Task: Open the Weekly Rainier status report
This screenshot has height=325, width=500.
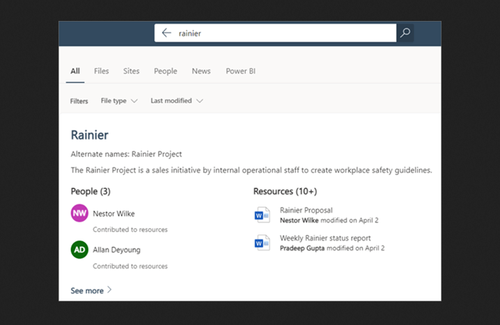Action: pyautogui.click(x=325, y=238)
